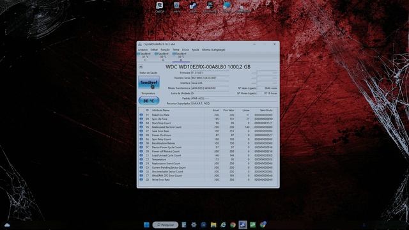
Task: Click the Pior Valor column header
Action: pos(229,111)
